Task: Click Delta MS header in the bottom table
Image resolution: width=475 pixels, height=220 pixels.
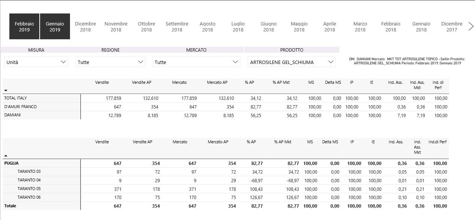Action: coord(330,142)
